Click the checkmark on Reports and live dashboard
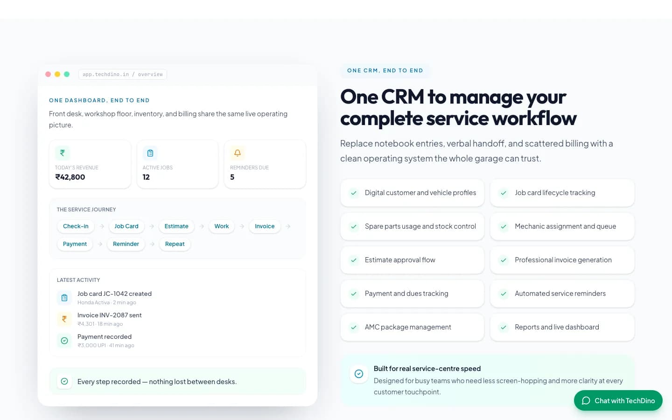This screenshot has height=420, width=672. (x=504, y=327)
